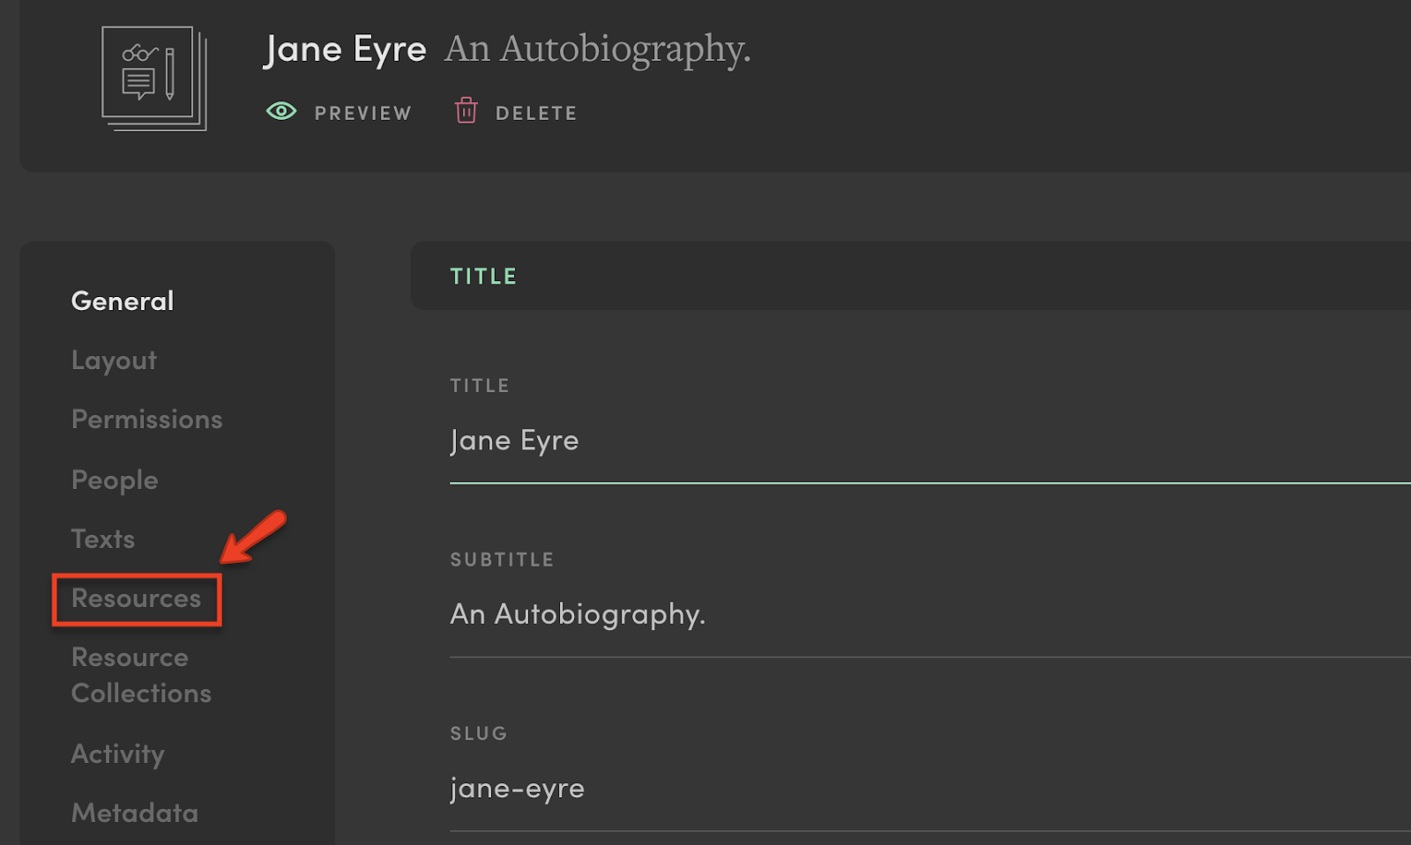This screenshot has width=1411, height=845.
Task: Click the PREVIEW text link
Action: point(362,113)
